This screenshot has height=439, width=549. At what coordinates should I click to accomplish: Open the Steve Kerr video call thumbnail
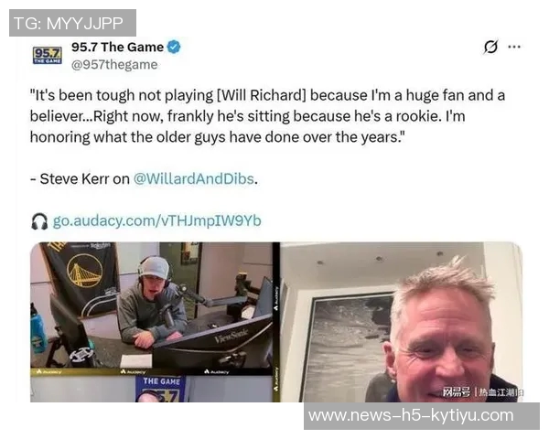[x=402, y=322]
